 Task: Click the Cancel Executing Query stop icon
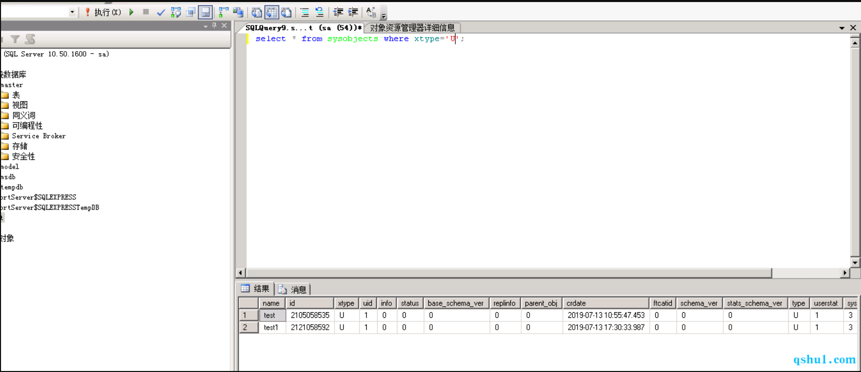(146, 12)
